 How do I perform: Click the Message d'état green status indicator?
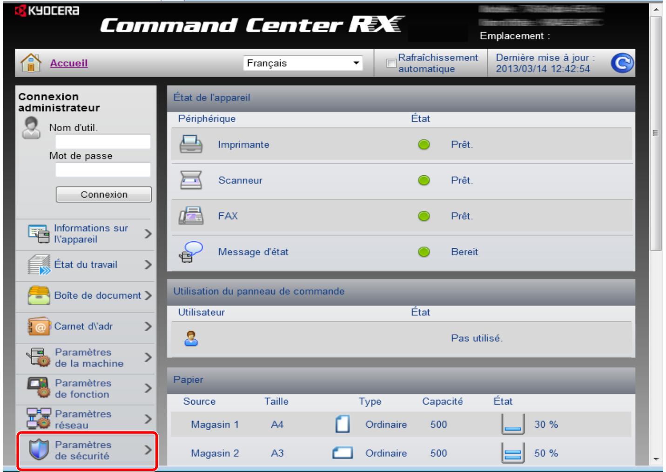tap(424, 252)
